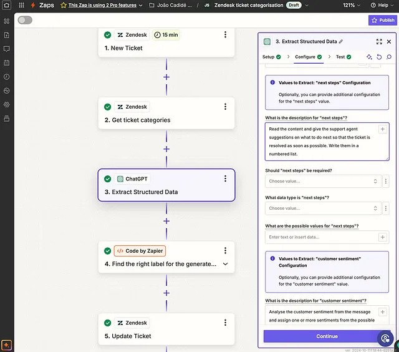
Task: Click the 15 min polling interval badge
Action: pos(166,35)
